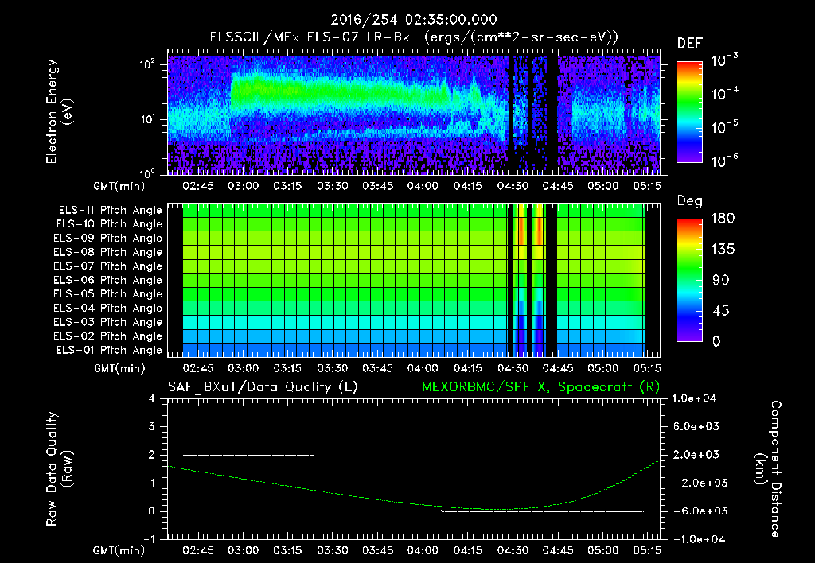The width and height of the screenshot is (815, 563).
Task: Click the 180 value on Deg scale
Action: 723,219
